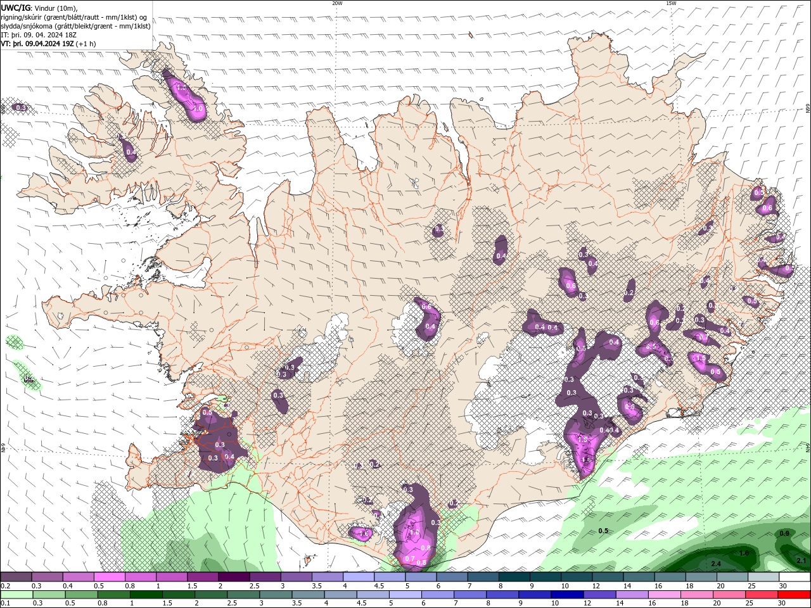Click the '15W' longitude label
The height and width of the screenshot is (608, 811).
[x=671, y=3]
